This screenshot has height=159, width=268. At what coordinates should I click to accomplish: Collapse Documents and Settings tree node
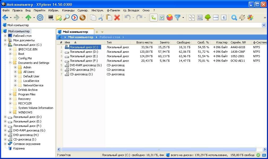point(10,63)
